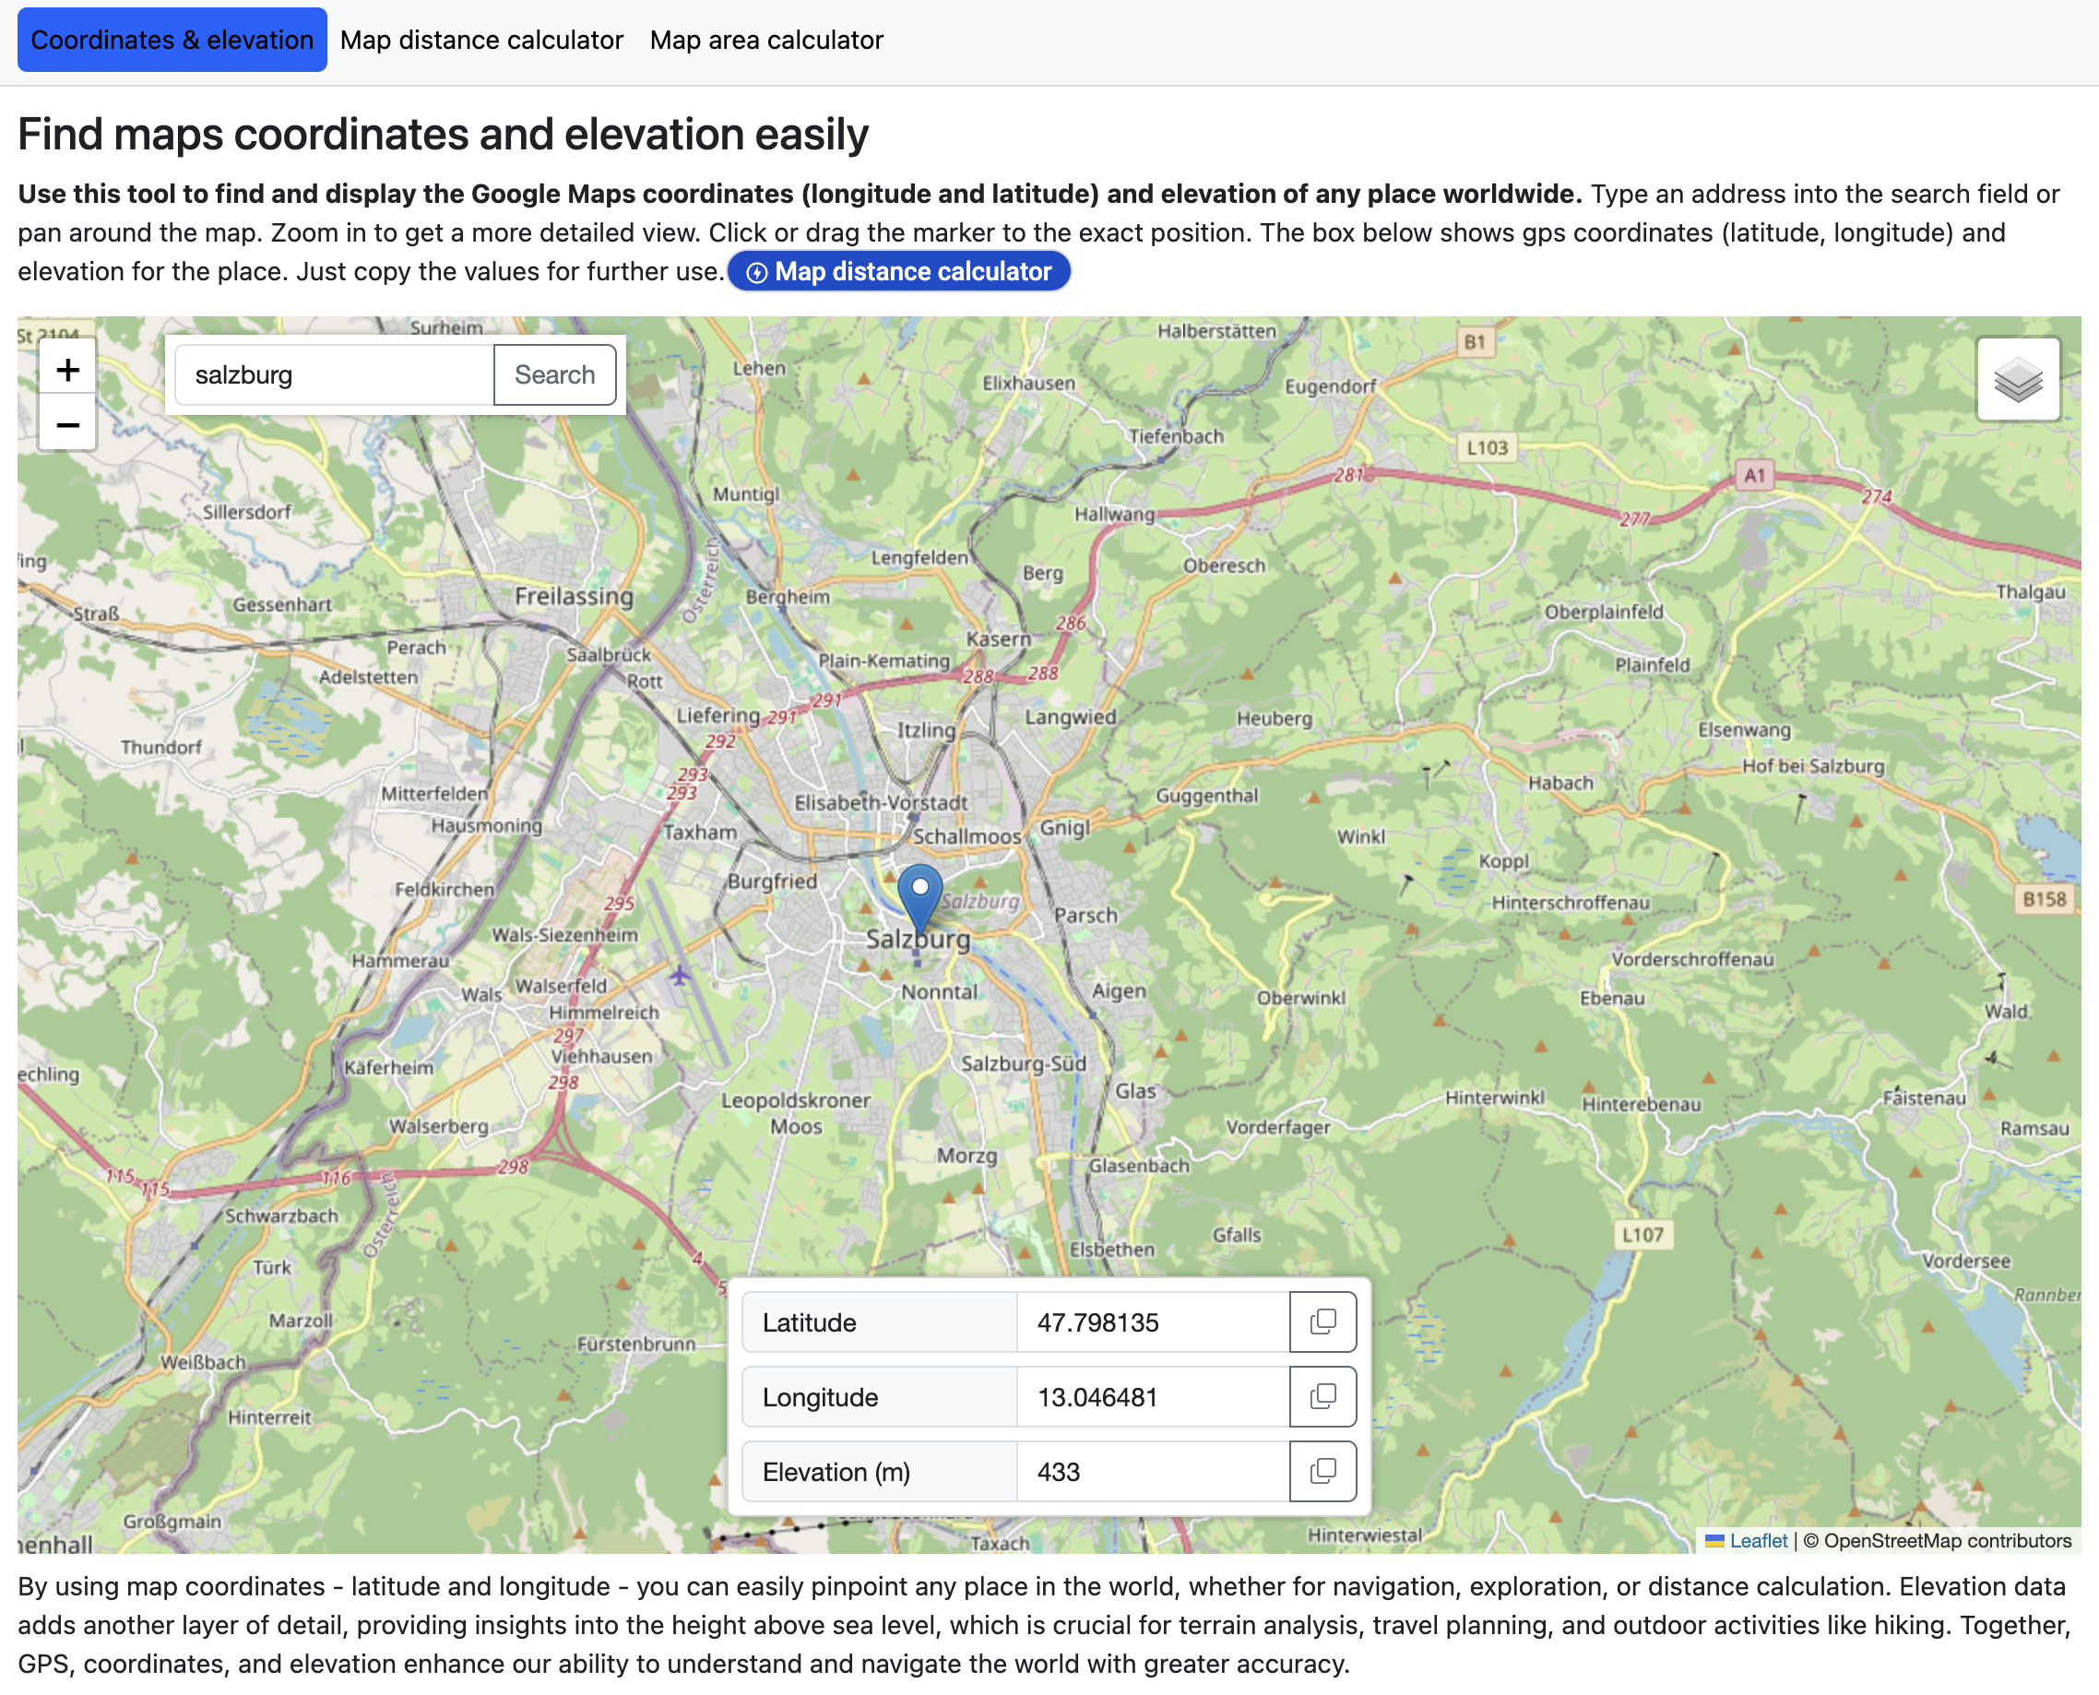Click into the salzburg search field
Image resolution: width=2099 pixels, height=1695 pixels.
pyautogui.click(x=334, y=375)
